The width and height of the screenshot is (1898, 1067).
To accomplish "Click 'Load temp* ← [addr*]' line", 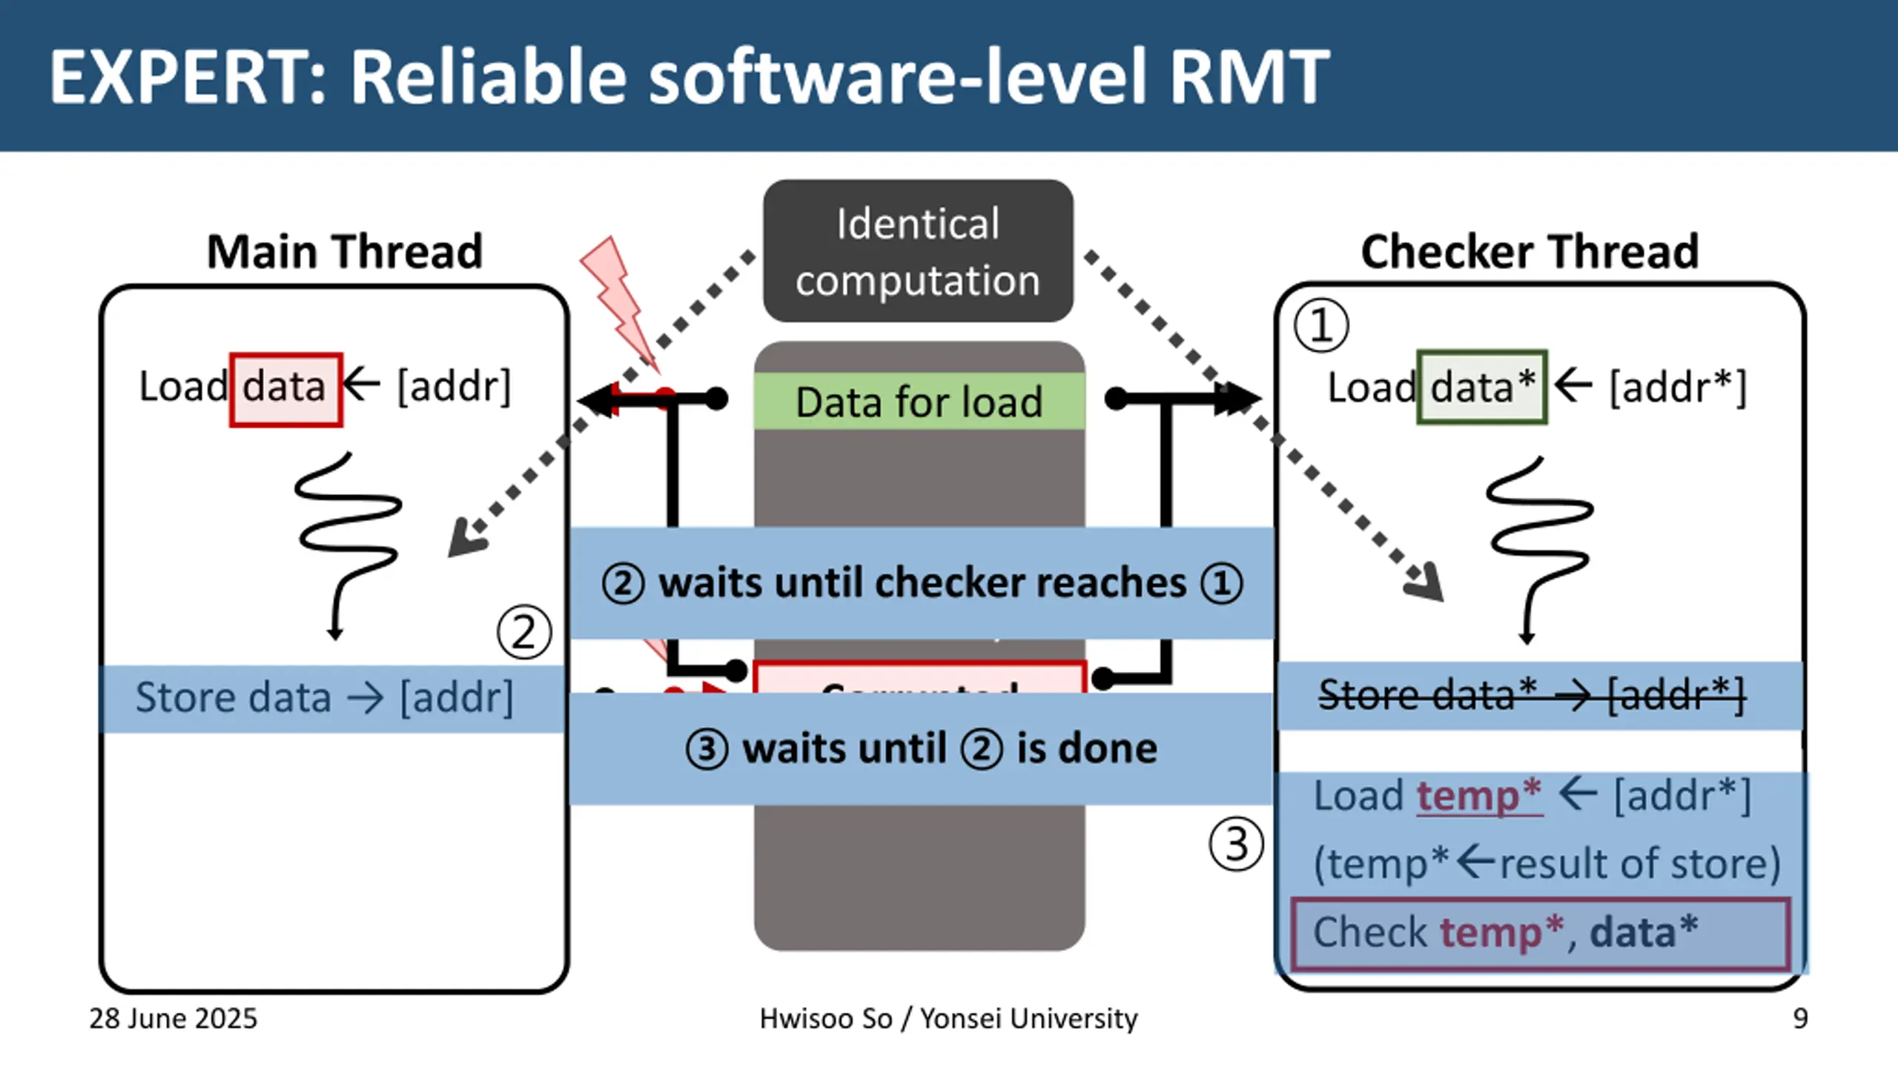I will click(1532, 796).
